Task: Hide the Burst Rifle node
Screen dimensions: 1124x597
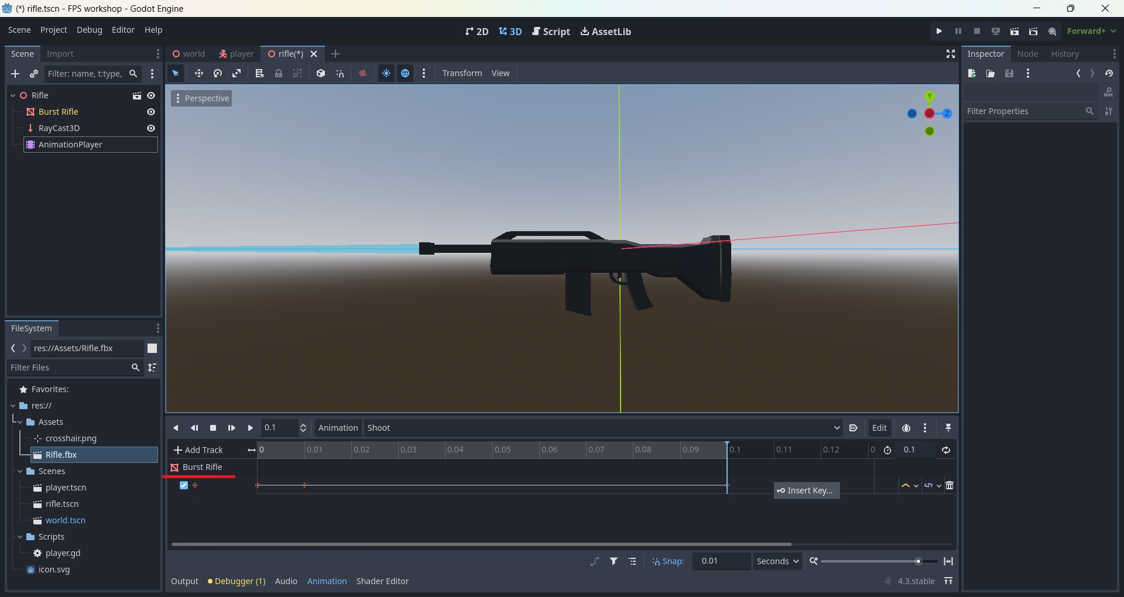Action: point(151,112)
